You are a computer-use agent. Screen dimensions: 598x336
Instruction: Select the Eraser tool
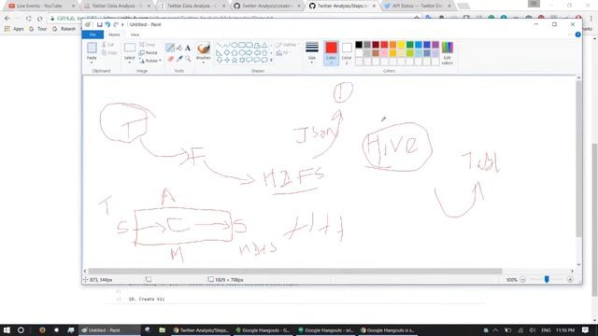click(x=170, y=59)
